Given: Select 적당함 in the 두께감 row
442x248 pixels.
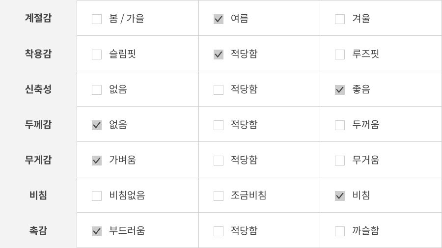Looking at the screenshot, I should [x=219, y=125].
